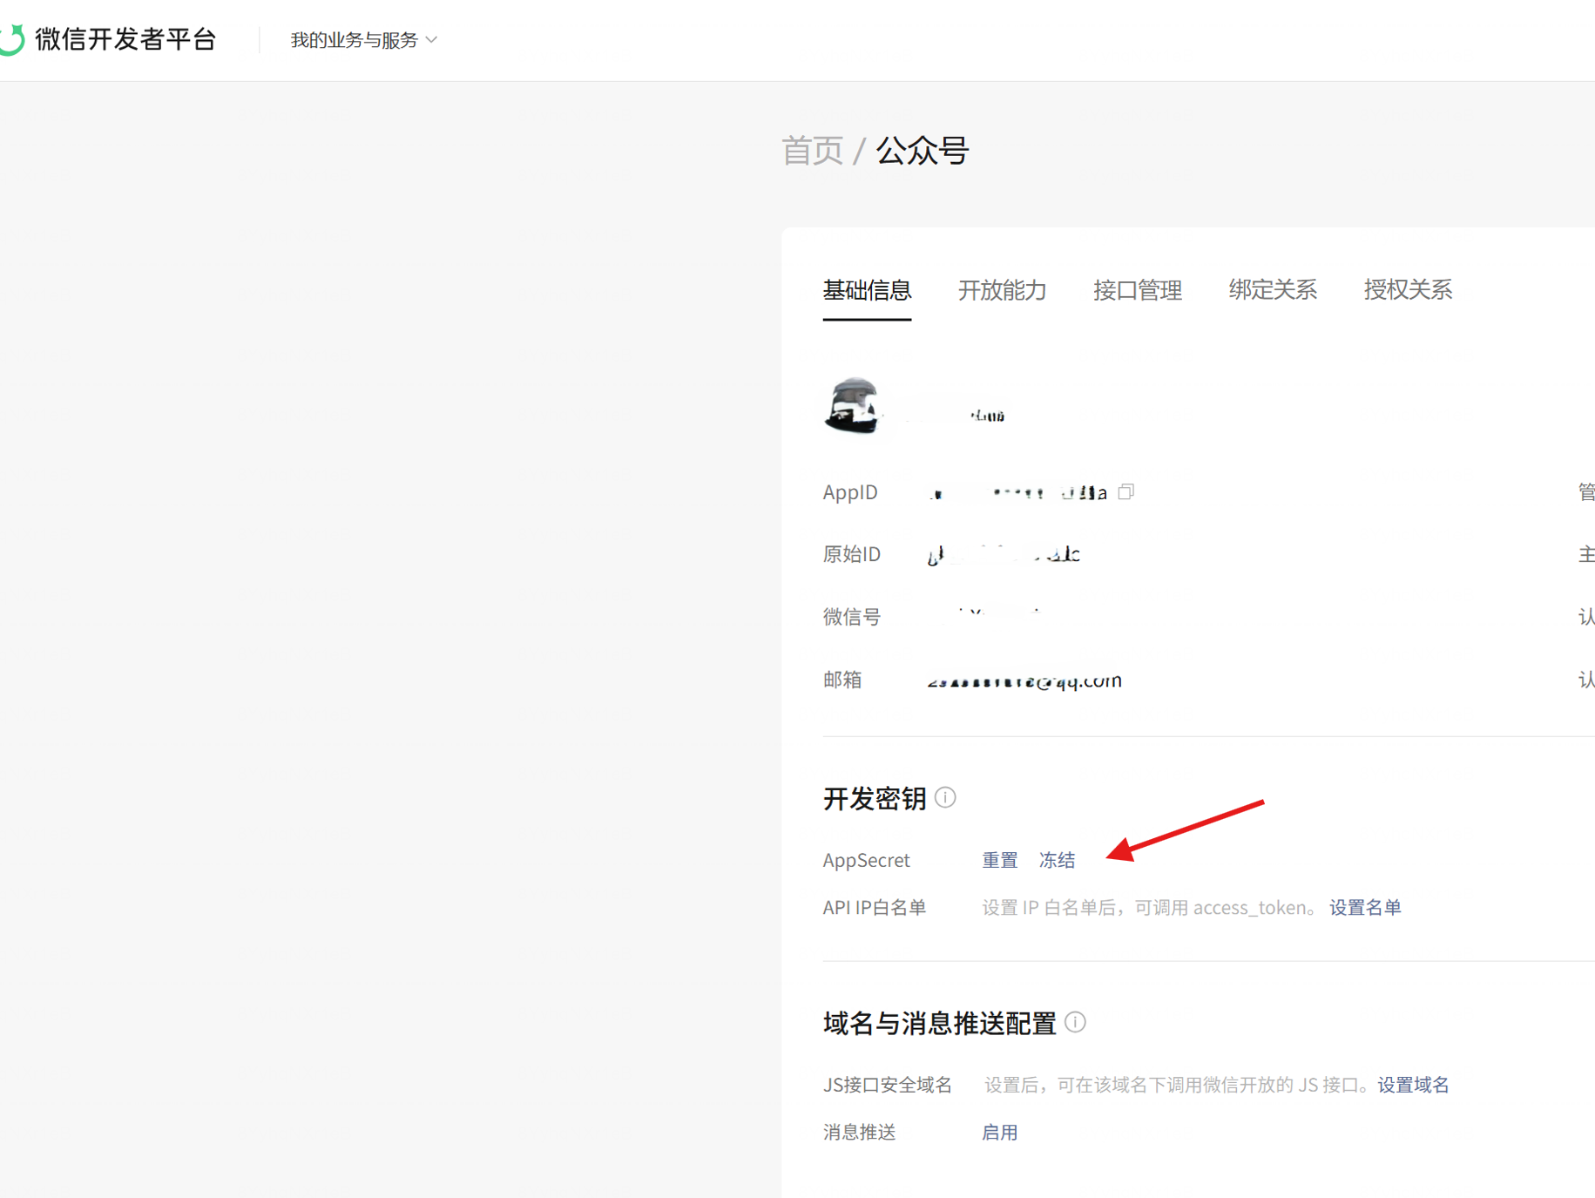This screenshot has height=1198, width=1595.
Task: Click the 微信号 label
Action: pos(852,617)
